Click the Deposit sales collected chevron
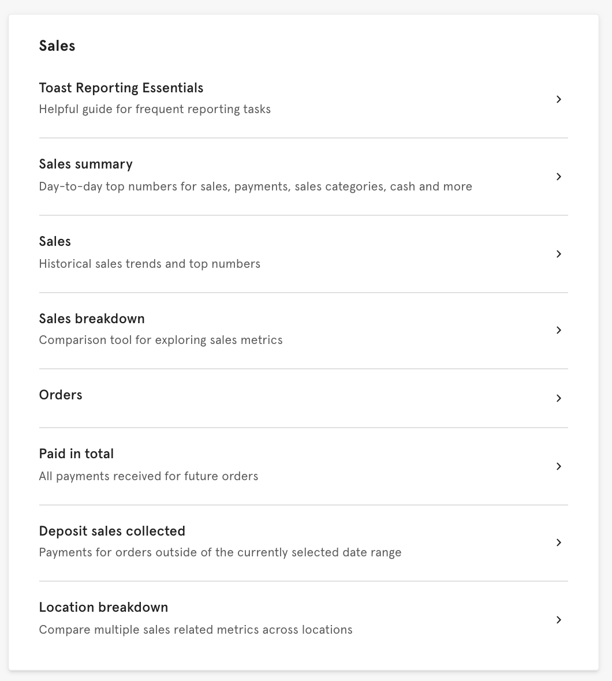Image resolution: width=612 pixels, height=681 pixels. 558,542
